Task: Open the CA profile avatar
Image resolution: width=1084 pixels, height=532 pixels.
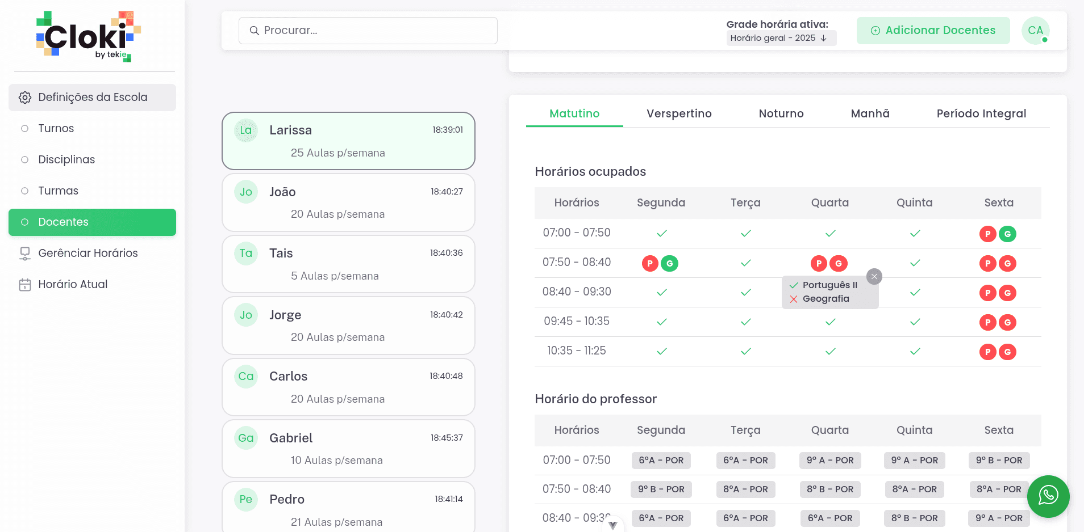Action: pyautogui.click(x=1035, y=31)
